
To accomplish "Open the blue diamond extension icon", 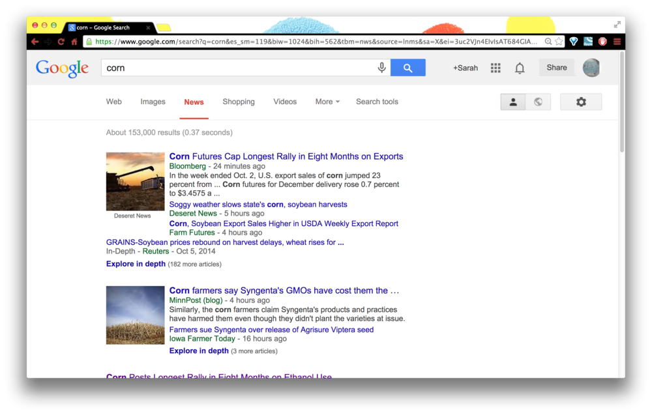I will point(574,42).
